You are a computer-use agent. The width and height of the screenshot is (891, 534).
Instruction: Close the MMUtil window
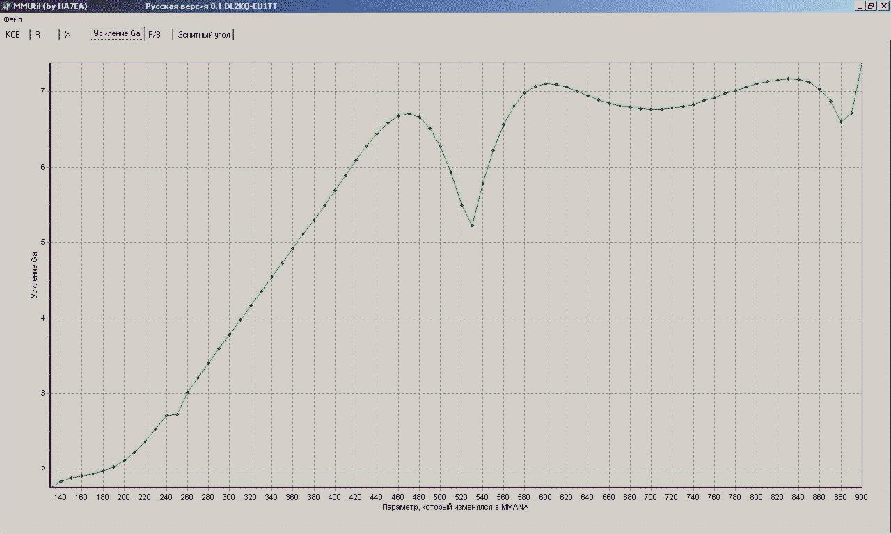click(882, 6)
